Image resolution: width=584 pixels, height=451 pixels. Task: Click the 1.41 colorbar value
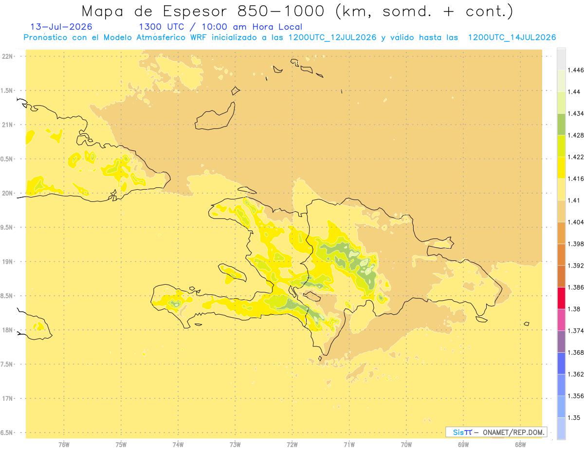click(575, 200)
